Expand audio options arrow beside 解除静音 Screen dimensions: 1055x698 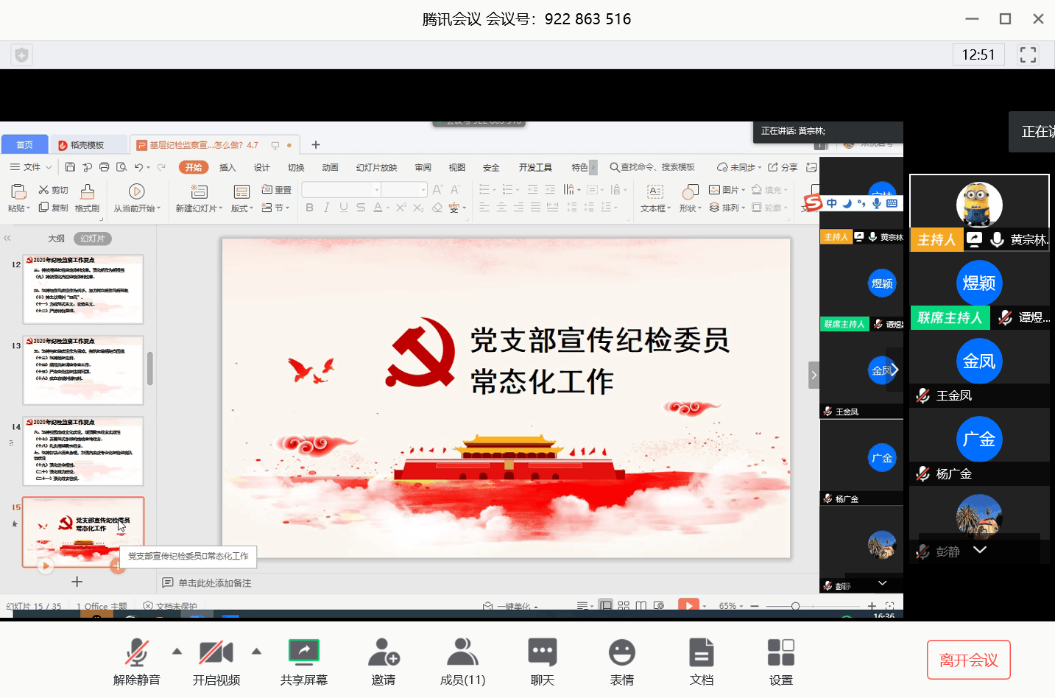(x=177, y=651)
